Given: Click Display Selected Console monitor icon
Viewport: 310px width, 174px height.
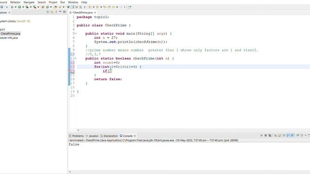Looking at the screenshot, I should point(302,135).
